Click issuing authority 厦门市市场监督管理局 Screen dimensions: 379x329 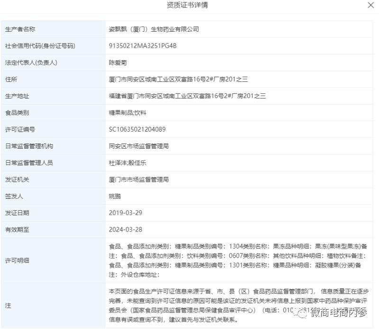pos(138,179)
